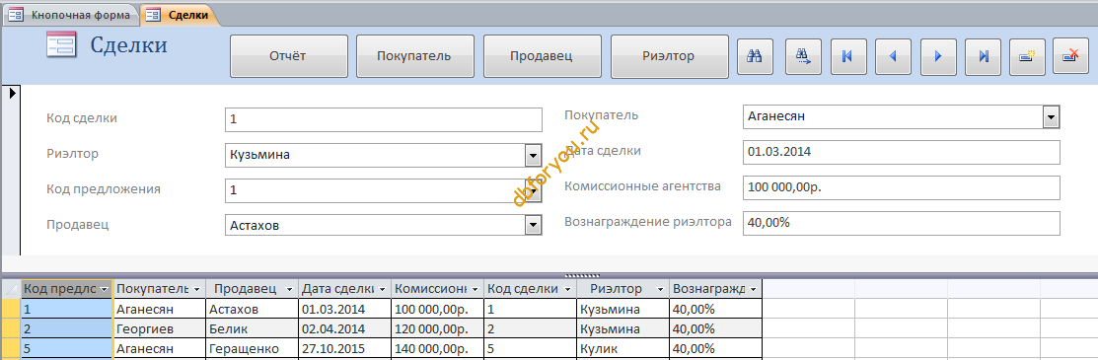Open the Риэлтор combo box arrow
The image size is (1098, 360).
534,155
